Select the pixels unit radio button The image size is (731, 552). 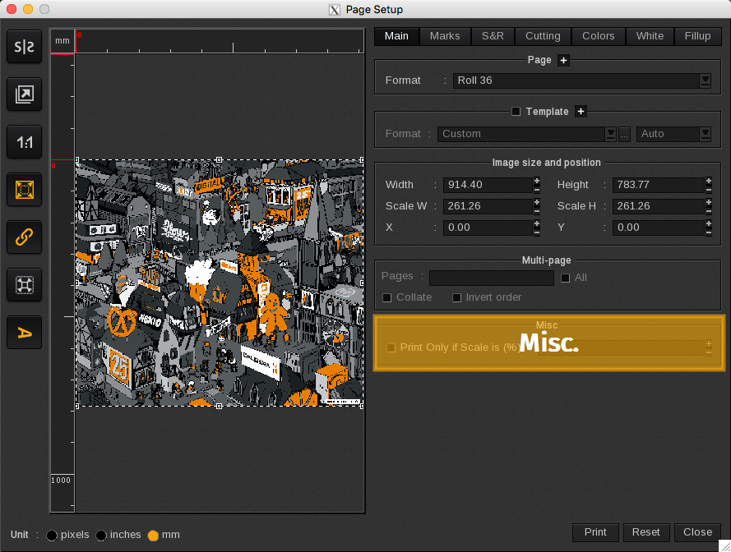click(x=52, y=535)
